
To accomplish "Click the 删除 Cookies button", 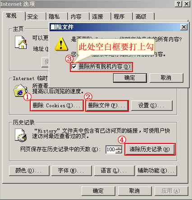I will pyautogui.click(x=57, y=105).
